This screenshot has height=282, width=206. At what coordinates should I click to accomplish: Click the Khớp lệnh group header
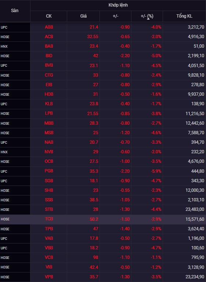tap(118, 5)
